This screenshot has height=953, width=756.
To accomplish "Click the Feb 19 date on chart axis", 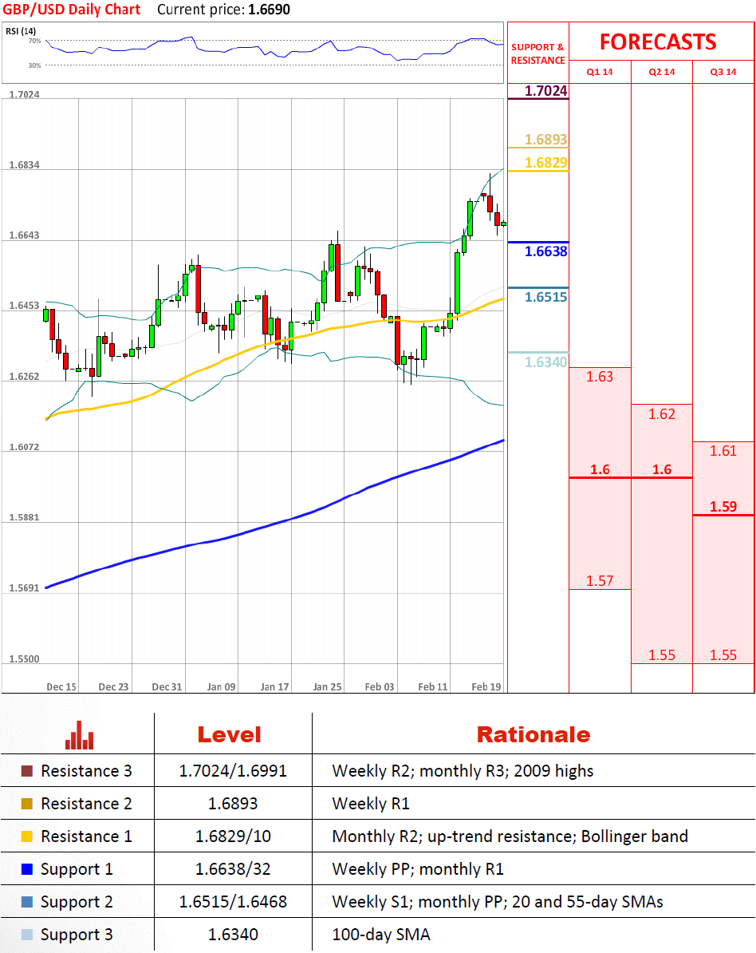I will pos(486,686).
